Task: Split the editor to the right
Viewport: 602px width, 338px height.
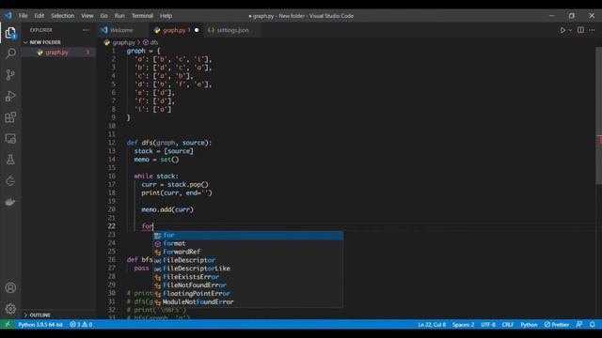Action: coord(580,30)
